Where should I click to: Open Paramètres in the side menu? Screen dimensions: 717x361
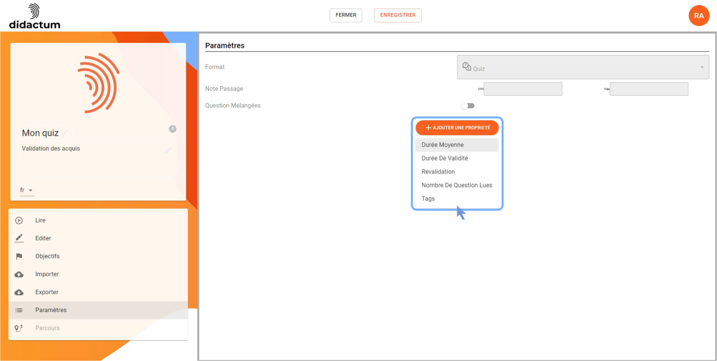coord(98,310)
